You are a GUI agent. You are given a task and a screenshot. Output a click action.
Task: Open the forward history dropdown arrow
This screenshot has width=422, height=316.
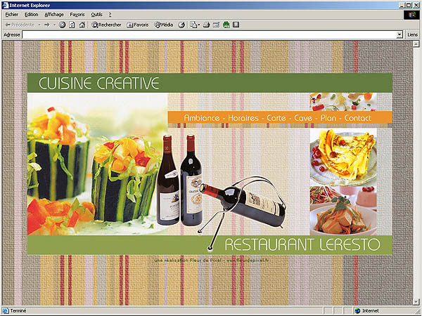(54, 25)
